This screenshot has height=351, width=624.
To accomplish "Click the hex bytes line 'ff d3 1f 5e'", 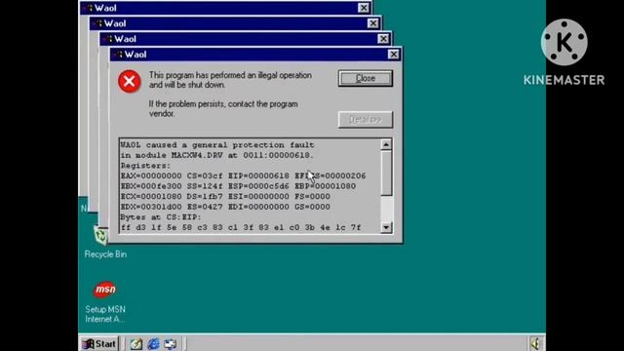I will pos(241,227).
